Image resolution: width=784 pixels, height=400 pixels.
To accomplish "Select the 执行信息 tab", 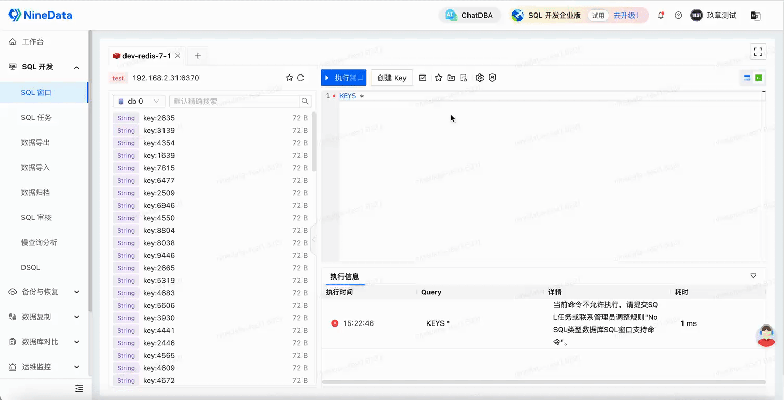I will (345, 277).
